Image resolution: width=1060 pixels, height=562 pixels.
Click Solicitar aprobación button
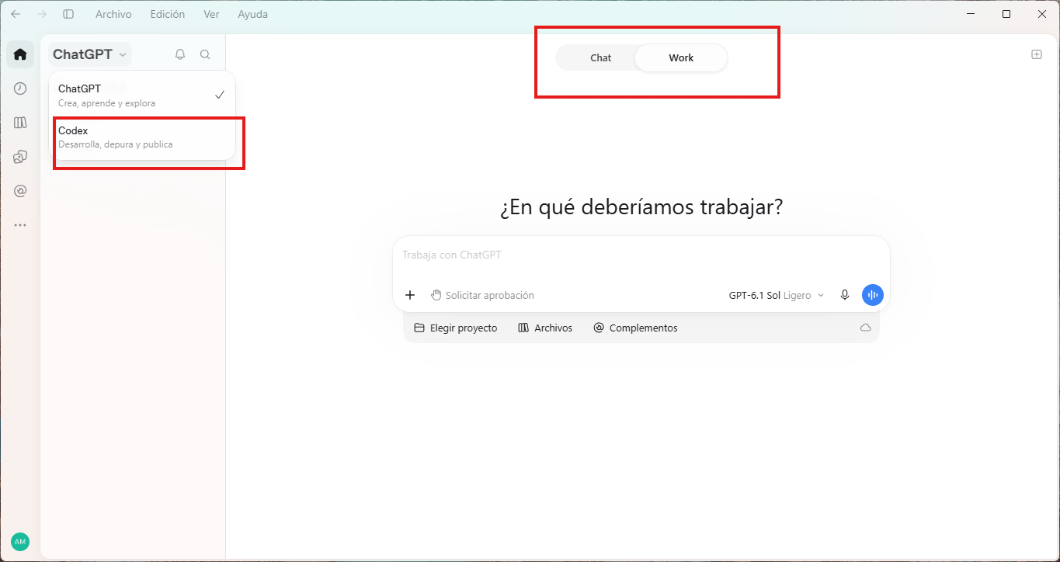482,296
